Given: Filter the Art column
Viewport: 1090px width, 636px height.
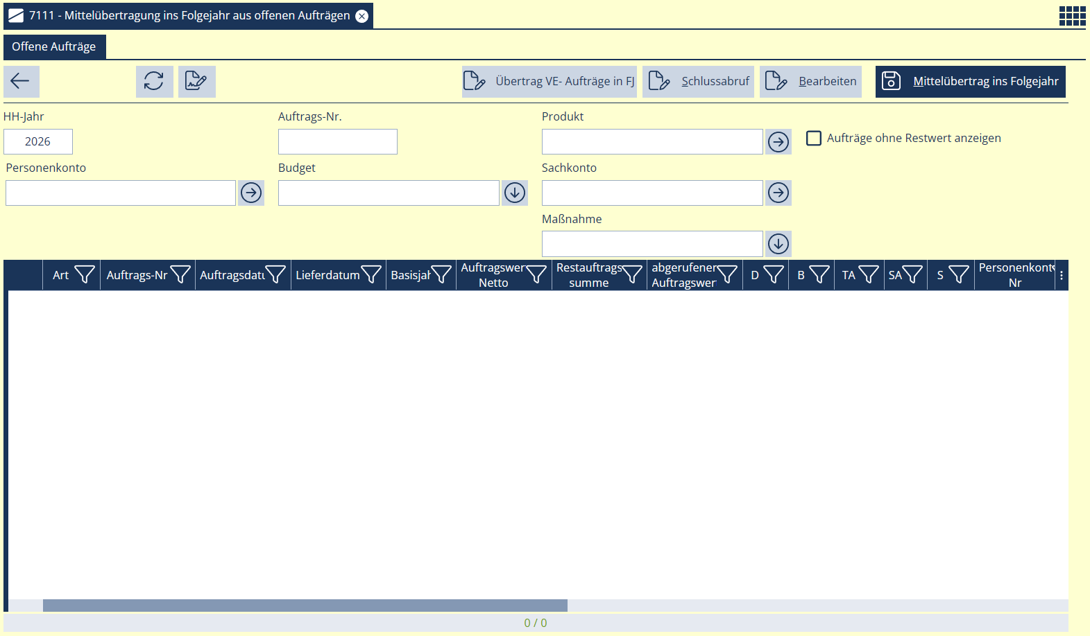Looking at the screenshot, I should click(x=85, y=275).
